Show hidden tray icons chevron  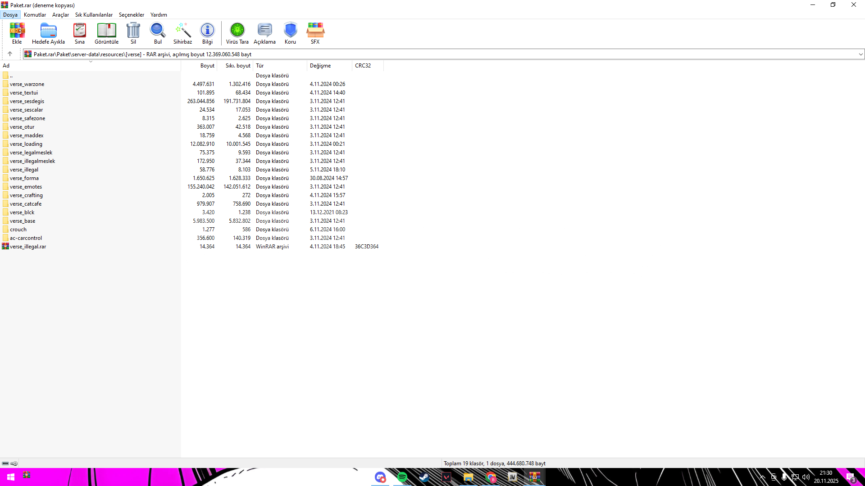(x=762, y=477)
